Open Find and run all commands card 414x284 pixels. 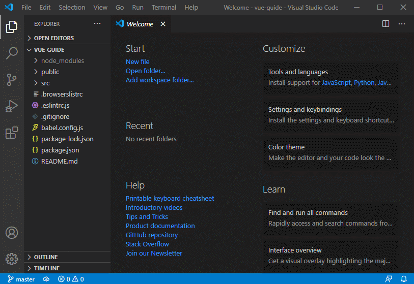pos(331,218)
